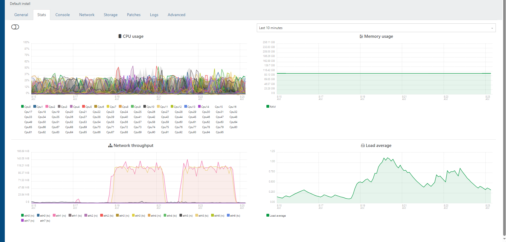Toggle Cpu3 series in the CPU legend

62,107
